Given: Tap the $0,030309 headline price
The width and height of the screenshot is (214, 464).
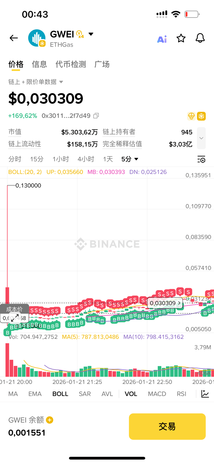Looking at the screenshot, I should pos(46,98).
